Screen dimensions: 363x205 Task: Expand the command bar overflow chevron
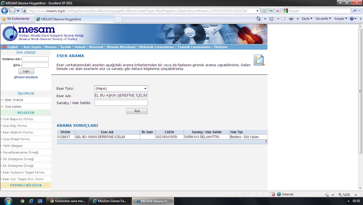pyautogui.click(x=361, y=19)
